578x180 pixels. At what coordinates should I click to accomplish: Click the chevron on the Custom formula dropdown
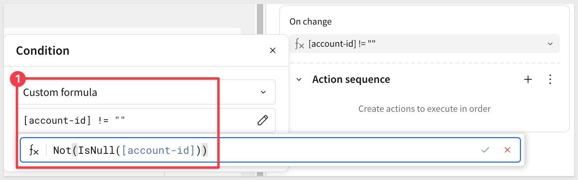pos(263,92)
